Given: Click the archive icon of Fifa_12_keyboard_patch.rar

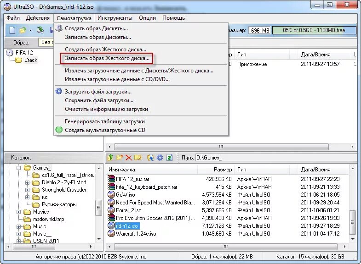Looking at the screenshot, I should pyautogui.click(x=111, y=187).
